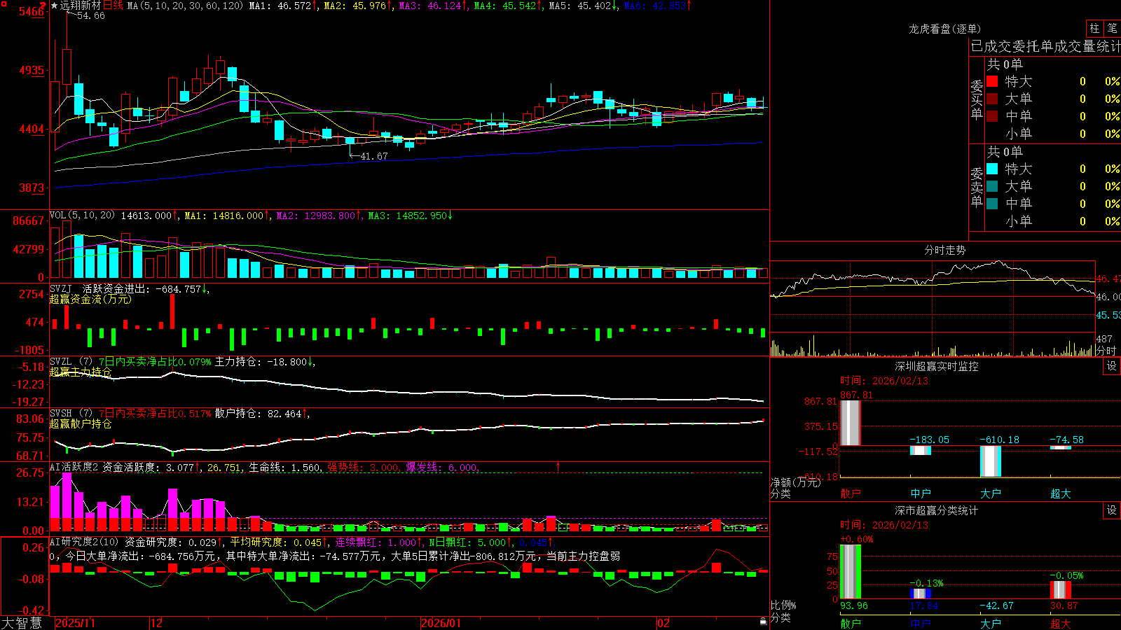The image size is (1121, 630).
Task: Click the 超大 bar valued -74.58
Action: point(1061,448)
